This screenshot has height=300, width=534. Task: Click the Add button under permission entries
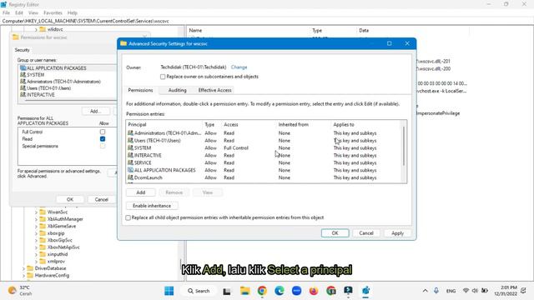click(141, 192)
